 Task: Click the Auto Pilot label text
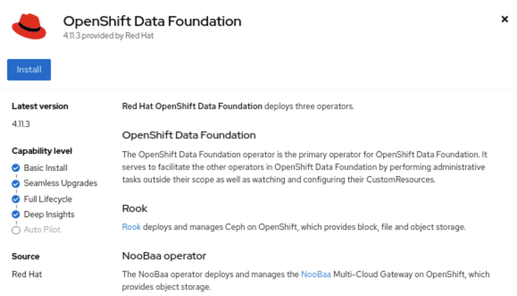42,229
